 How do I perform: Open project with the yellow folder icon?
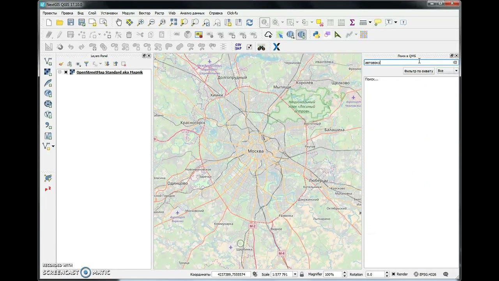pos(60,23)
